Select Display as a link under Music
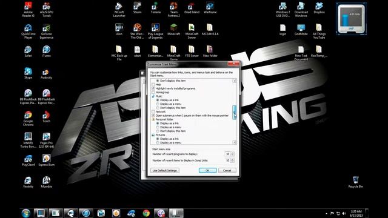This screenshot has width=388, height=218. (158, 100)
